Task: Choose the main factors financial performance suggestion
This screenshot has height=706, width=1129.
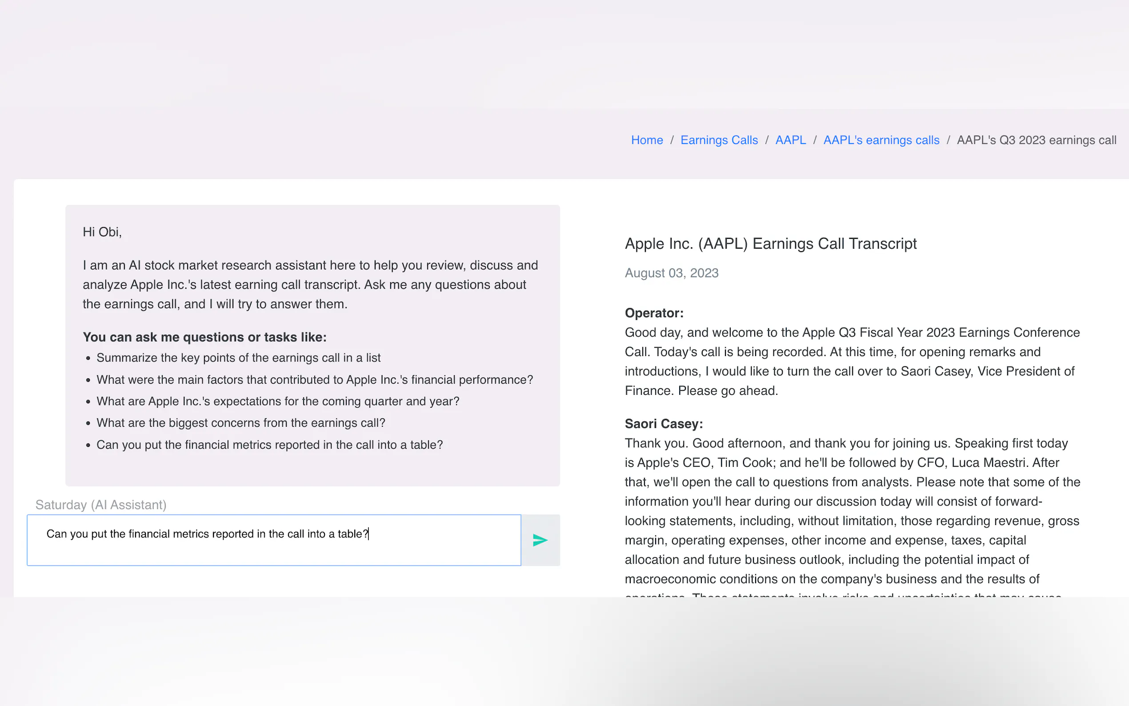Action: pyautogui.click(x=314, y=380)
